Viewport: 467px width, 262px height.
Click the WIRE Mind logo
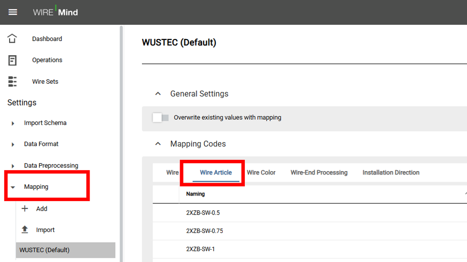point(55,12)
